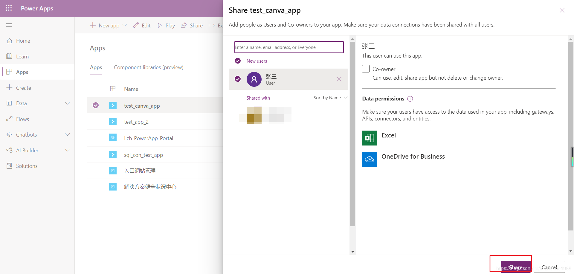The image size is (574, 274).
Task: Click the Name column header
Action: 131,89
